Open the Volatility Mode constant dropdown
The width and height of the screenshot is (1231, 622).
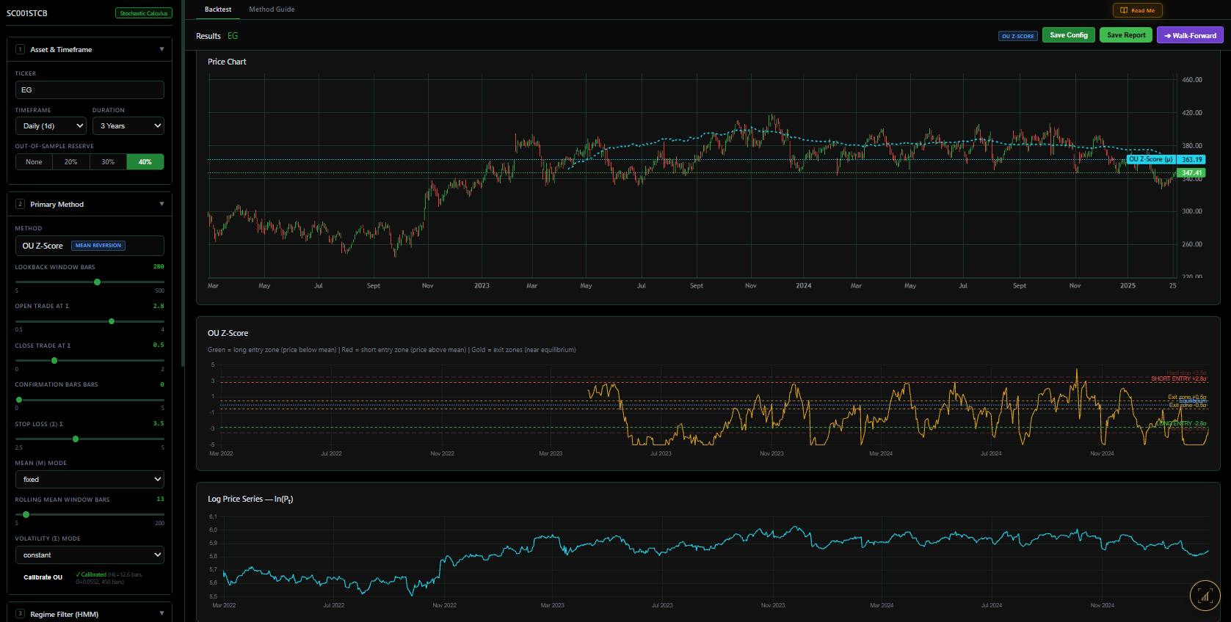(90, 555)
